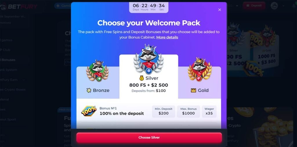
Task: Open the More details link
Action: [x=167, y=37]
